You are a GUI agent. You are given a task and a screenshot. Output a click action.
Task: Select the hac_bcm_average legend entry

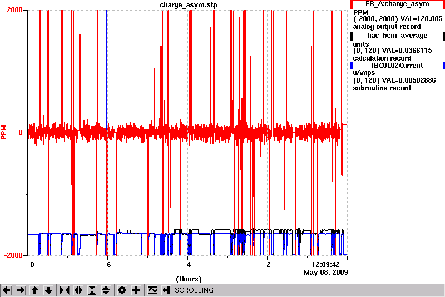tap(397, 36)
